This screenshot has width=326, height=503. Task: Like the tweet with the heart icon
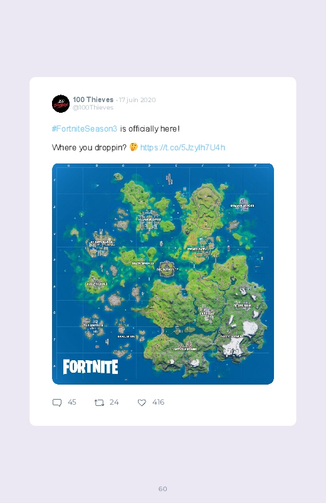click(x=142, y=403)
